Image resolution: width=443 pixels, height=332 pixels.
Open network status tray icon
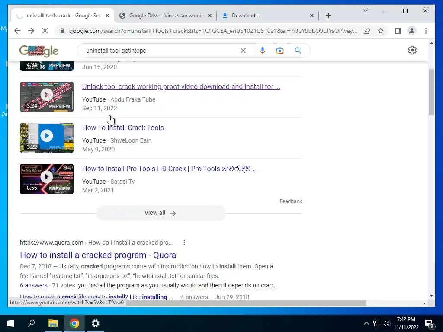tap(377, 323)
